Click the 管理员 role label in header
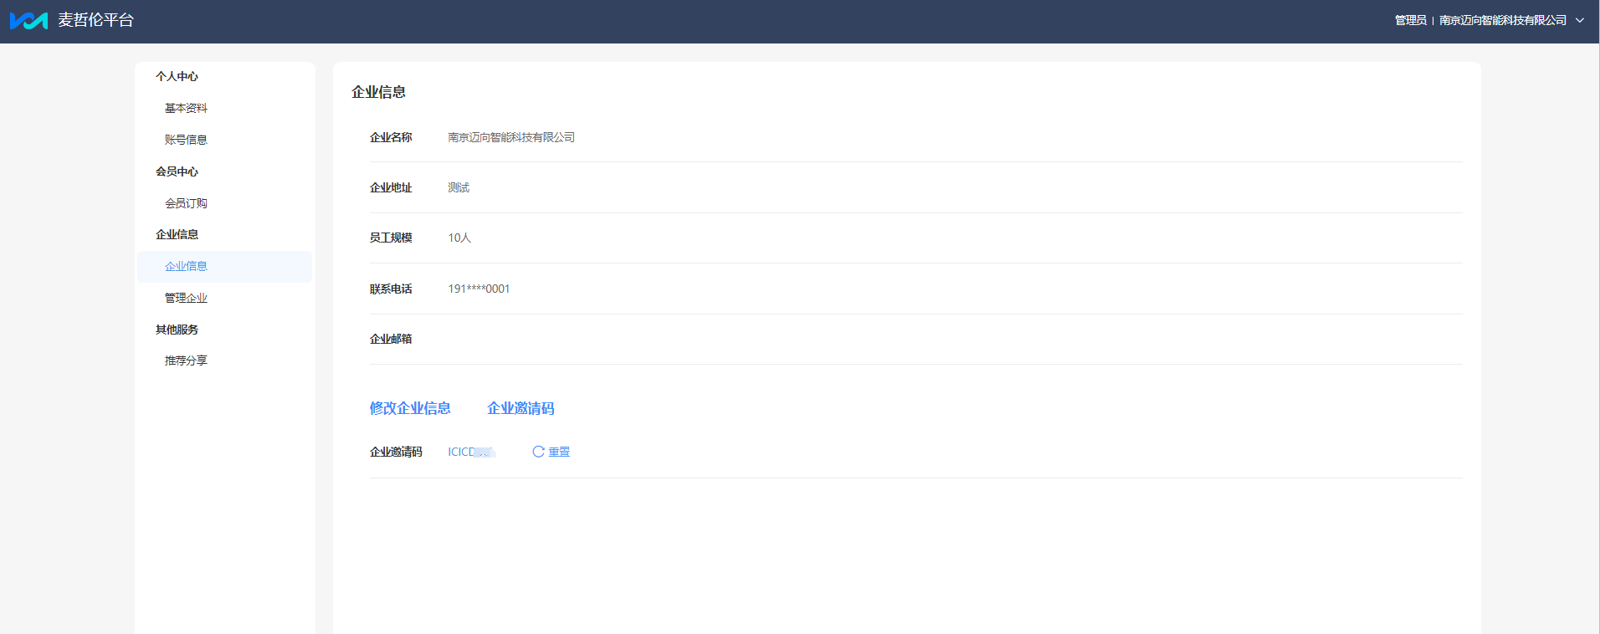 click(x=1410, y=20)
